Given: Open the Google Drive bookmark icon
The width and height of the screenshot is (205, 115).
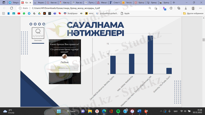Looking at the screenshot, I should click(x=39, y=14).
